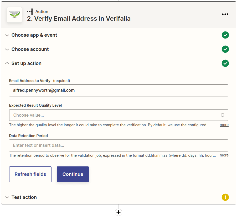Collapse the Set up action section
This screenshot has width=237, height=217.
(26, 63)
